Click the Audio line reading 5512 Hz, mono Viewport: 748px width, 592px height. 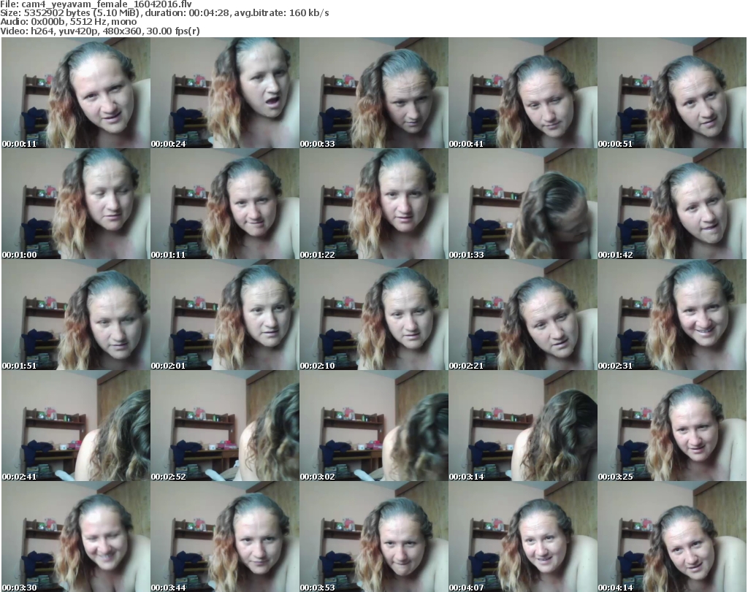tap(69, 22)
